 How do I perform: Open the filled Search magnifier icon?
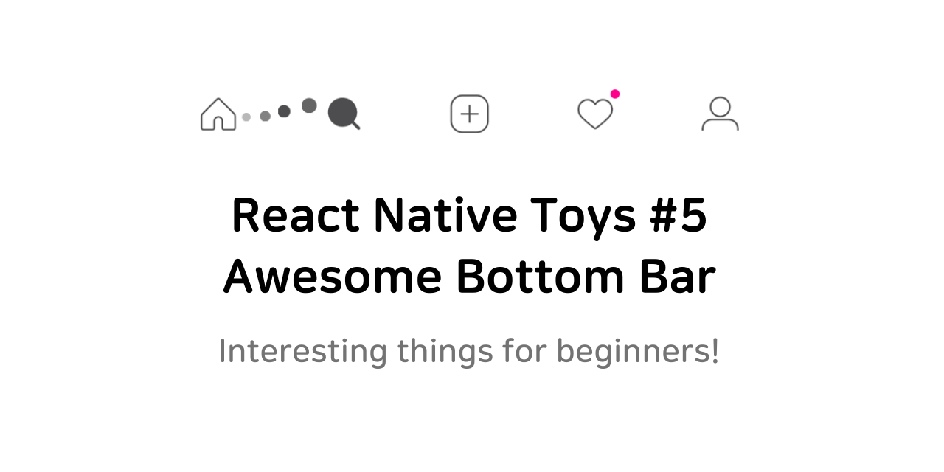coord(344,114)
